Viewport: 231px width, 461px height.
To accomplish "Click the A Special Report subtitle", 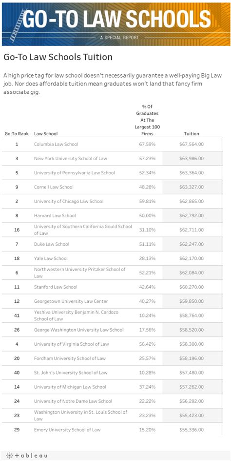I will pyautogui.click(x=119, y=38).
